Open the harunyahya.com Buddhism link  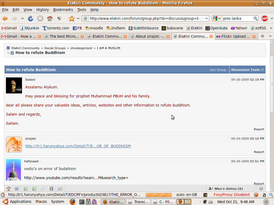point(78,146)
